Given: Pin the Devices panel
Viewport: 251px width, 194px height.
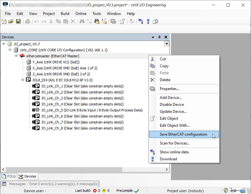Looking at the screenshot, I should (159, 37).
